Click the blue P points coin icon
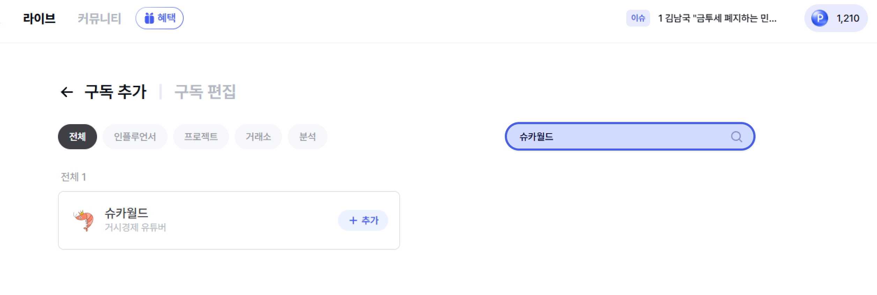Image resolution: width=877 pixels, height=295 pixels. pyautogui.click(x=819, y=18)
